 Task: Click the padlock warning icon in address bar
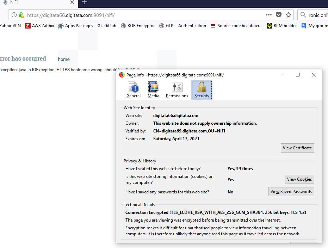point(21,15)
